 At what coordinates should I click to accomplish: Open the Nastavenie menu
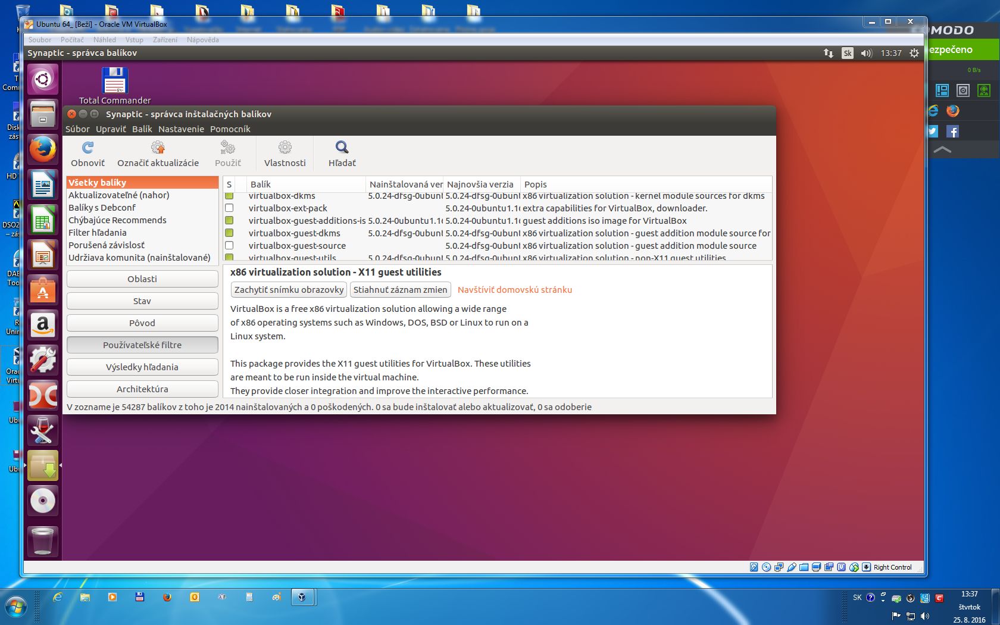tap(181, 129)
